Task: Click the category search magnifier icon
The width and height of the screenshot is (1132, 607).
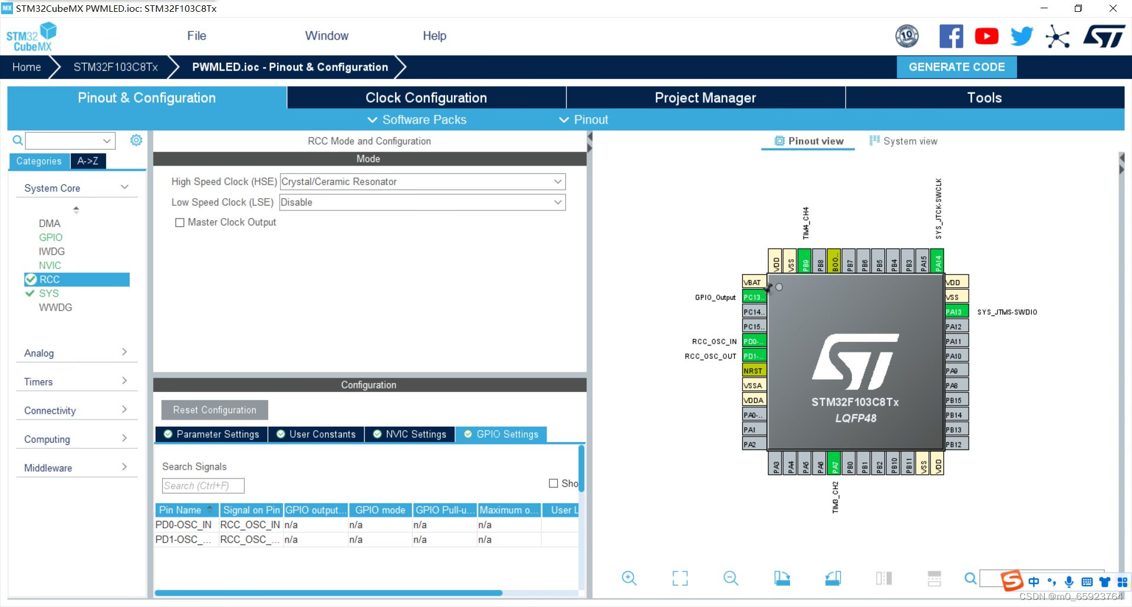Action: [x=18, y=140]
